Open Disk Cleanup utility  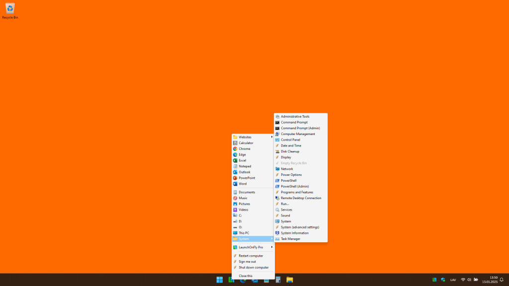point(290,151)
